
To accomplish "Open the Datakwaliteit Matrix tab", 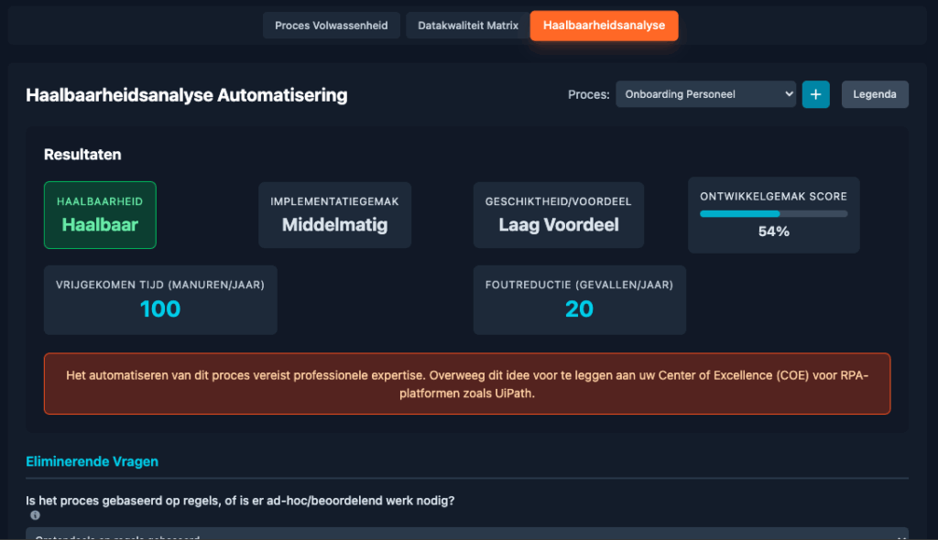I will pos(468,26).
